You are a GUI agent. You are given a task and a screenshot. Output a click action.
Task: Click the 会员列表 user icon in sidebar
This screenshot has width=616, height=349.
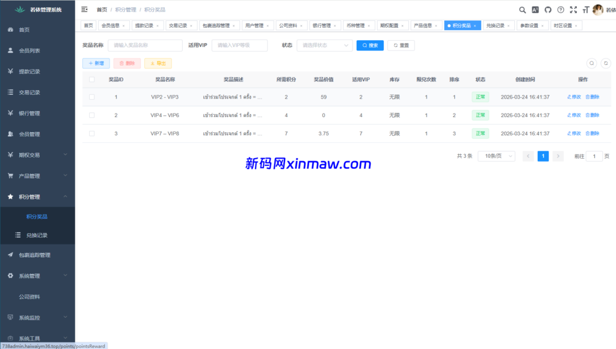pos(11,50)
